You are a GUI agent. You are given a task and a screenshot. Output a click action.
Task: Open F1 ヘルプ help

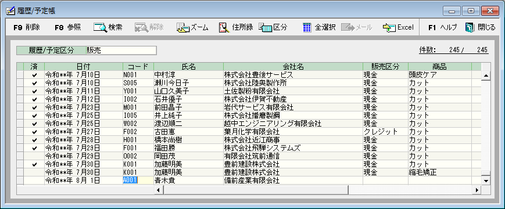(x=442, y=27)
